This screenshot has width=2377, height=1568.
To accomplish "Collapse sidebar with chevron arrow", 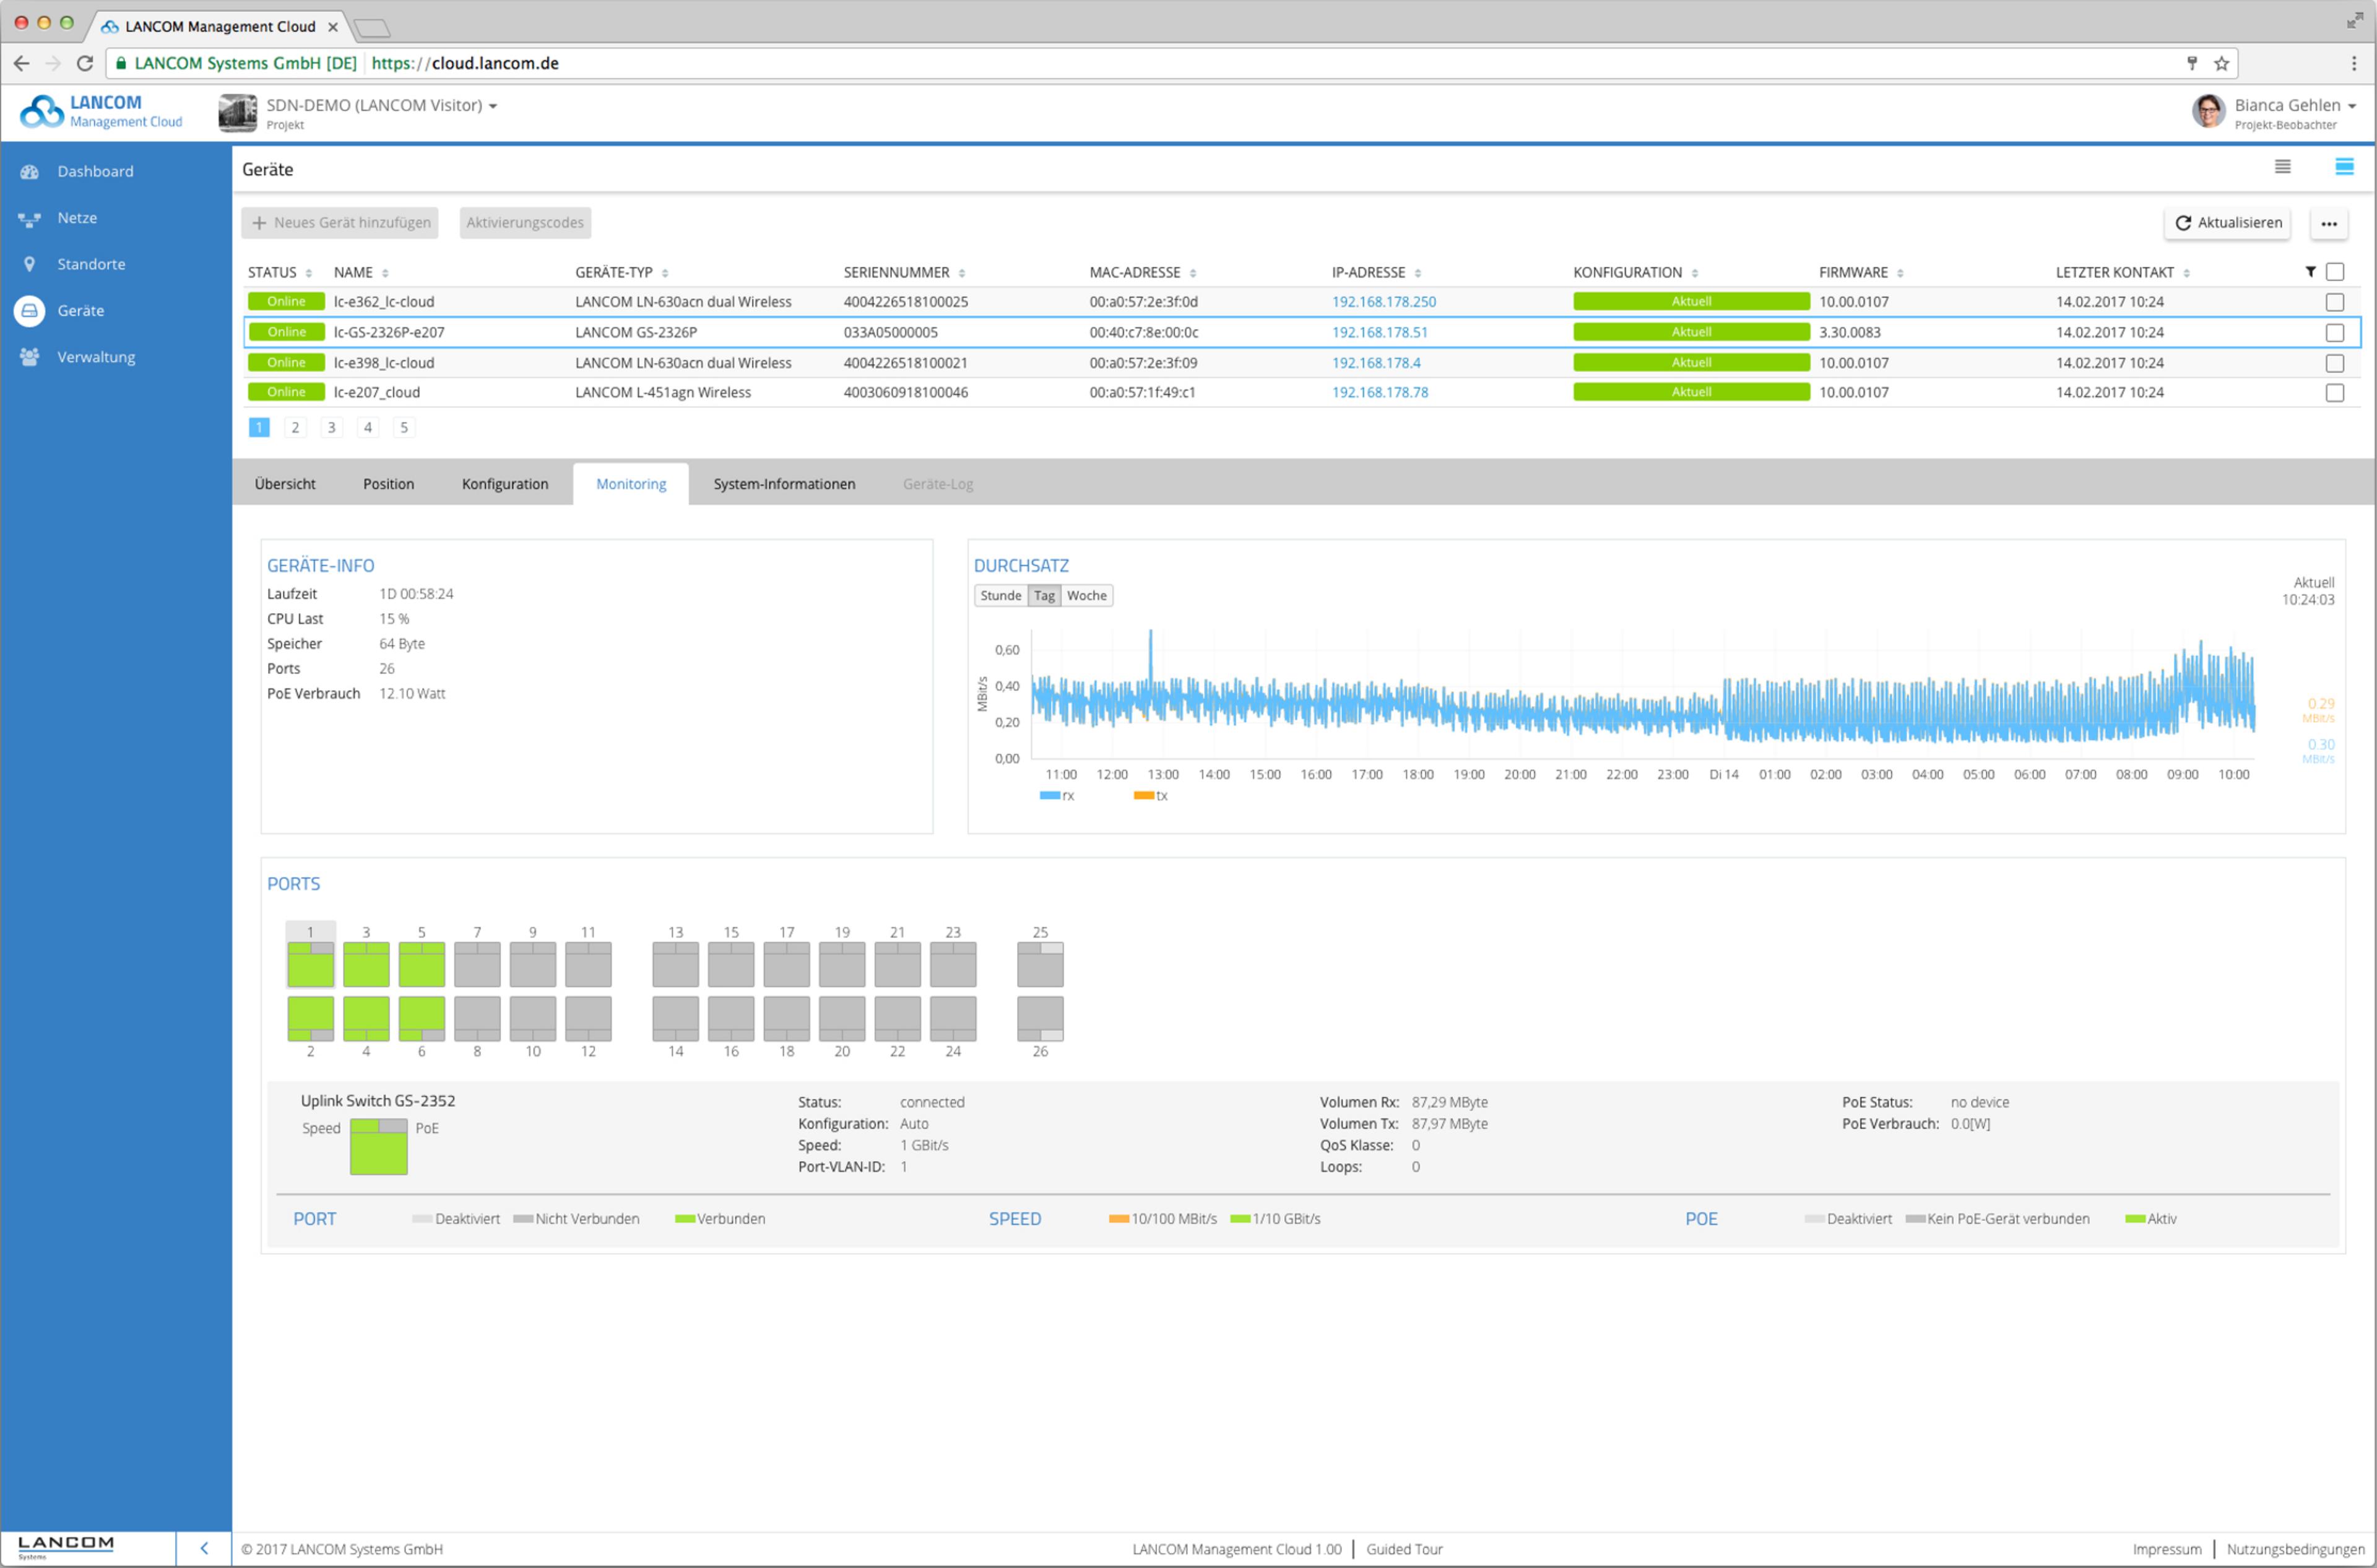I will tap(204, 1547).
